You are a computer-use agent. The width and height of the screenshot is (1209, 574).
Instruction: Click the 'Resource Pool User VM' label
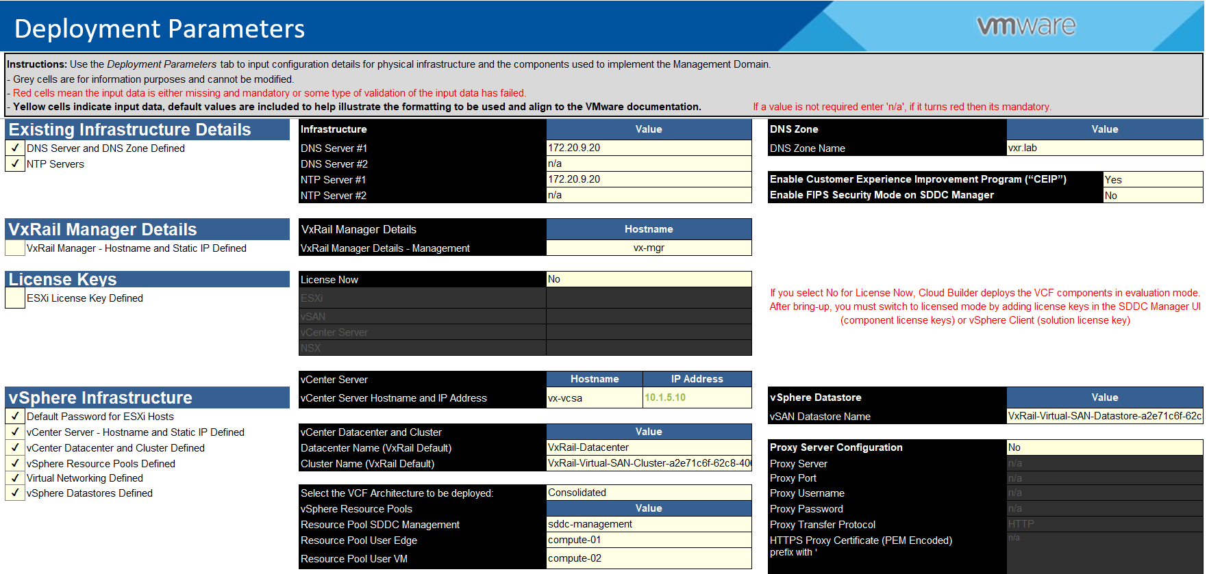click(x=354, y=559)
